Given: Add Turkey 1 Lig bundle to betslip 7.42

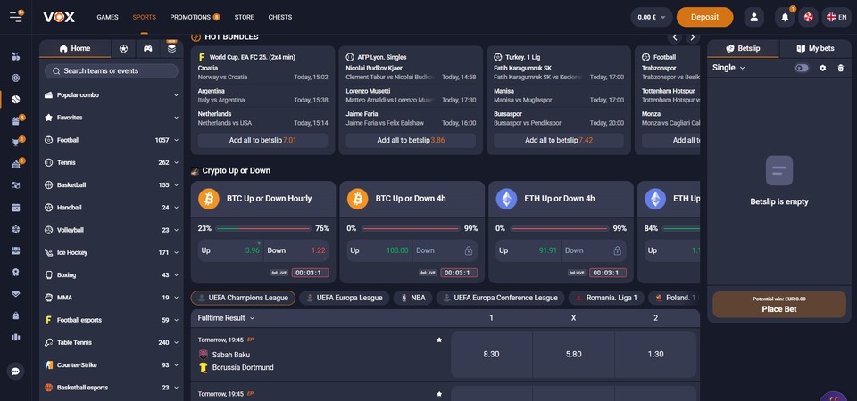Looking at the screenshot, I should (559, 140).
